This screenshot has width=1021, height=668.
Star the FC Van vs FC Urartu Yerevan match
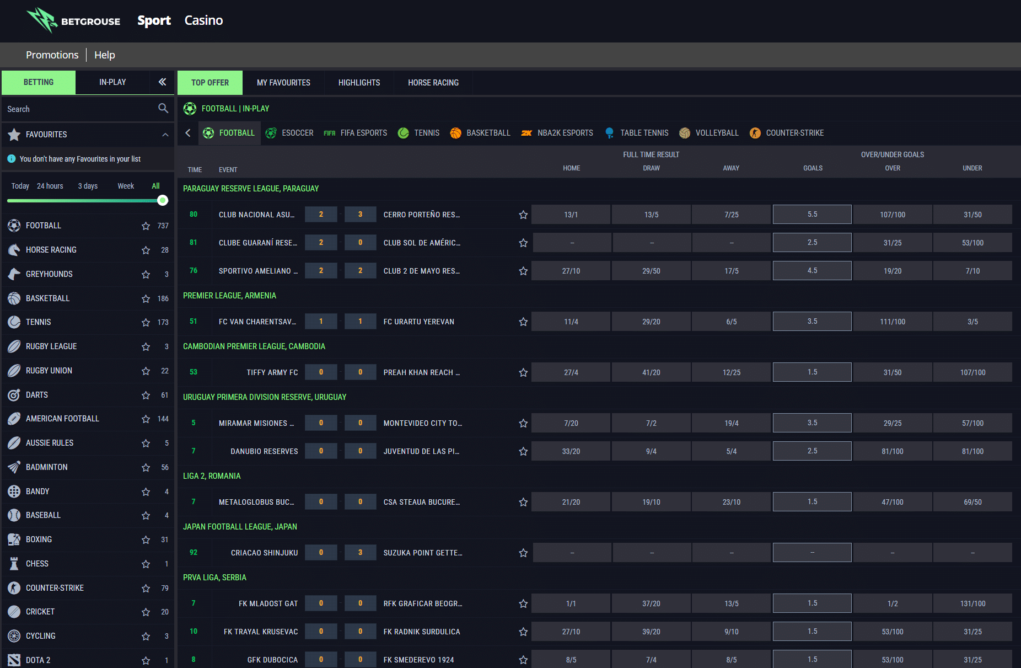click(523, 322)
